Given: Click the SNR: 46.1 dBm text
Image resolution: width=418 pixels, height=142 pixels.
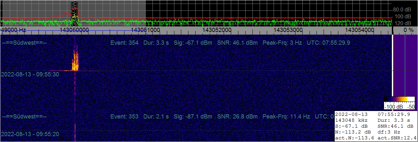Looking at the screenshot, I should coord(237,43).
